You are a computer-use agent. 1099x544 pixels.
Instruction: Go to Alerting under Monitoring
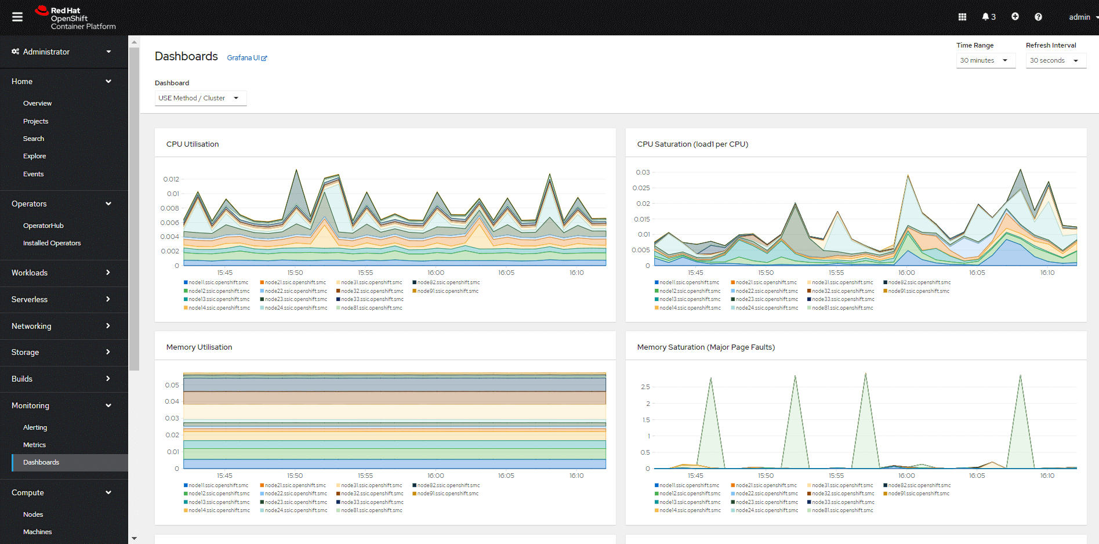[35, 427]
